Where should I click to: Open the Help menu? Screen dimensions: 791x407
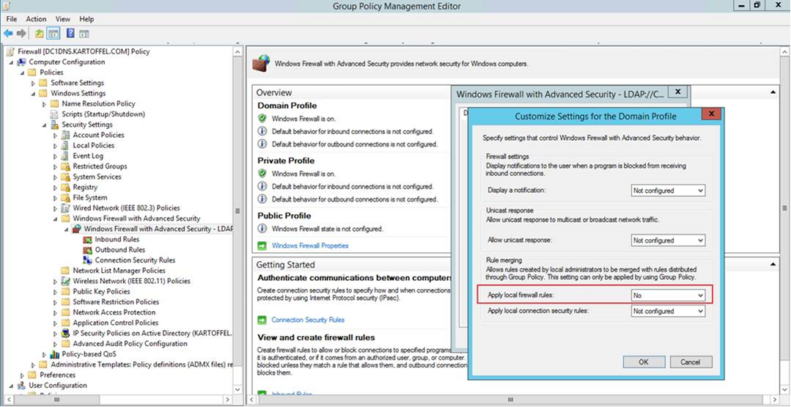tap(87, 18)
